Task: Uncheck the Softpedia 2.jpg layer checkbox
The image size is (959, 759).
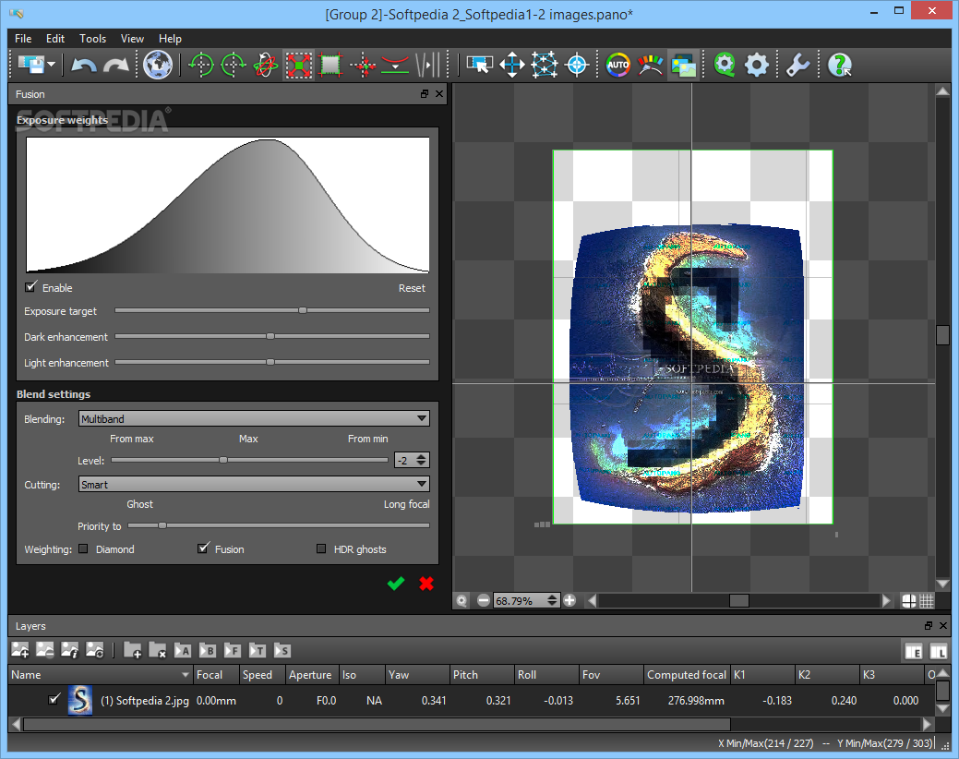Action: (x=54, y=699)
